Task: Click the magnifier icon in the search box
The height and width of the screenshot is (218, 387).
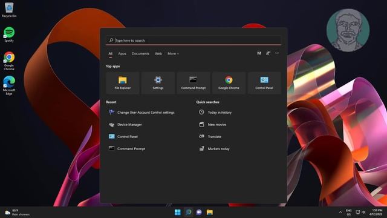Action: click(x=111, y=40)
